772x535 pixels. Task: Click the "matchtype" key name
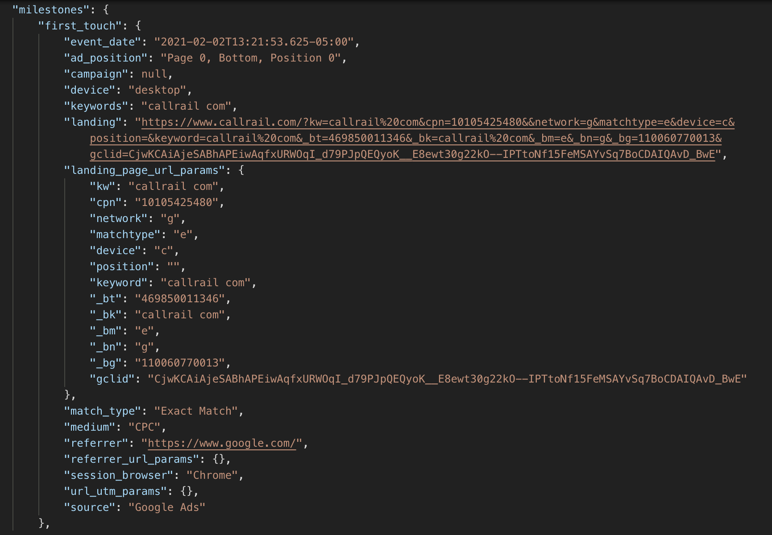(x=125, y=235)
